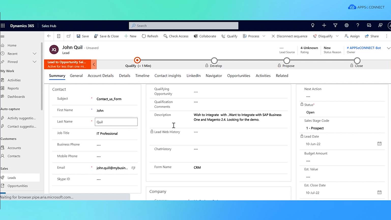The height and width of the screenshot is (220, 391).
Task: Expand Pinned in the sidebar
Action: point(35,62)
